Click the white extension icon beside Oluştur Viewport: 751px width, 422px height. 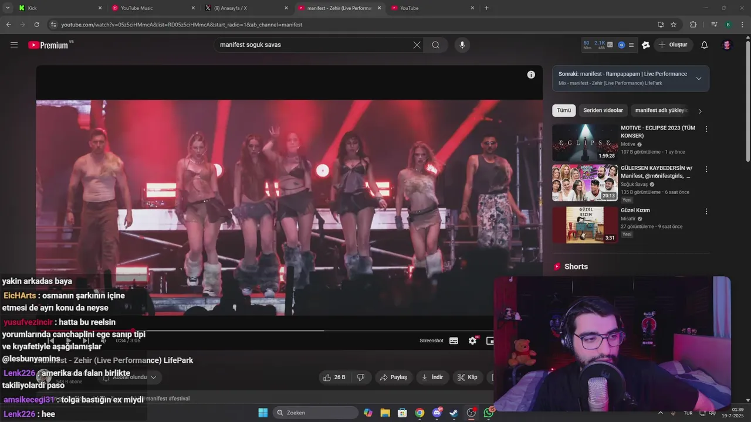(x=645, y=45)
